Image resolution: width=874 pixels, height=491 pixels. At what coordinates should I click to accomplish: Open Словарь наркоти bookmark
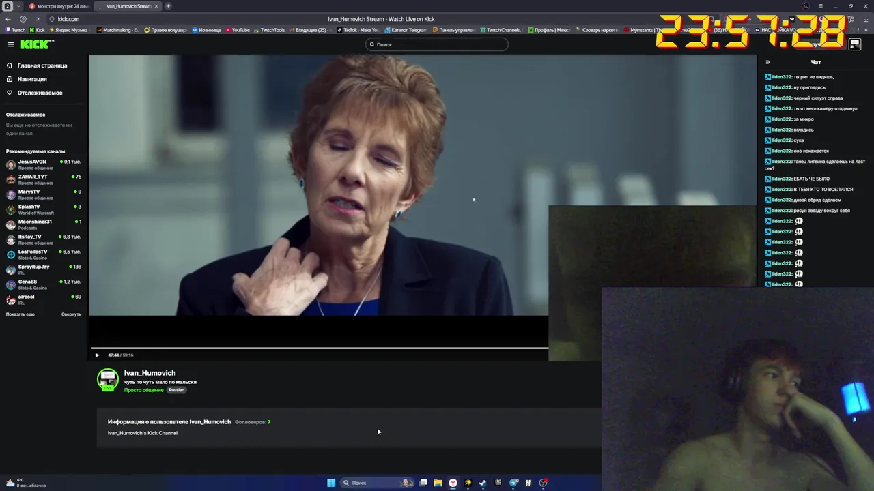(597, 30)
